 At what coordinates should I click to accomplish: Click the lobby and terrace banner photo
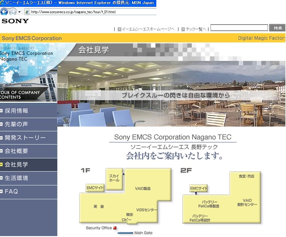171,94
